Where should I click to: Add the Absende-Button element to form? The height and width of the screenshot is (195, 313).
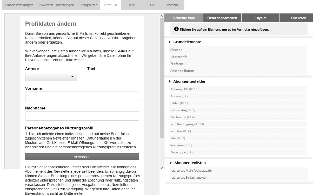tap(182, 71)
